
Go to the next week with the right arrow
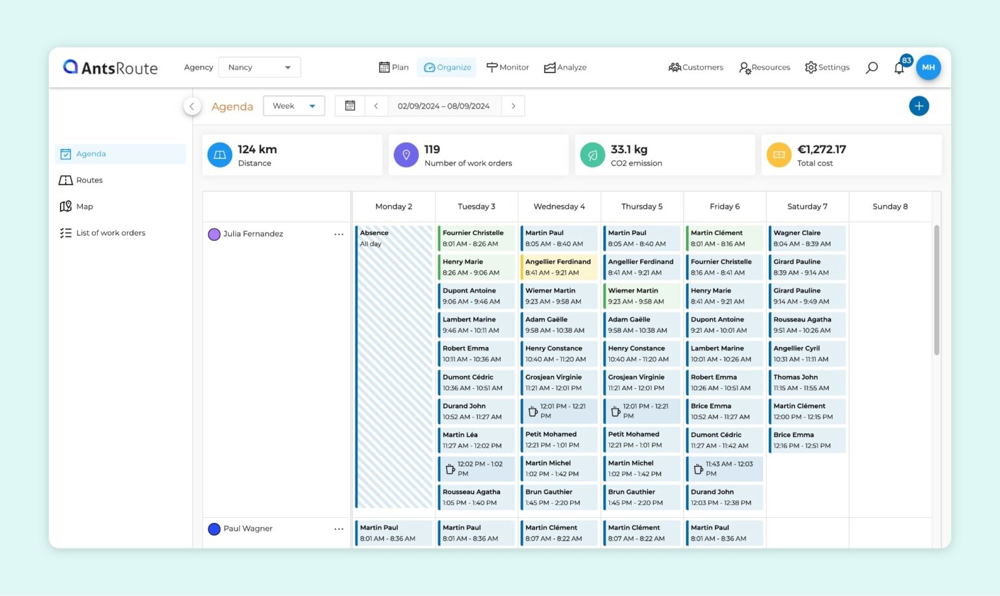[514, 106]
